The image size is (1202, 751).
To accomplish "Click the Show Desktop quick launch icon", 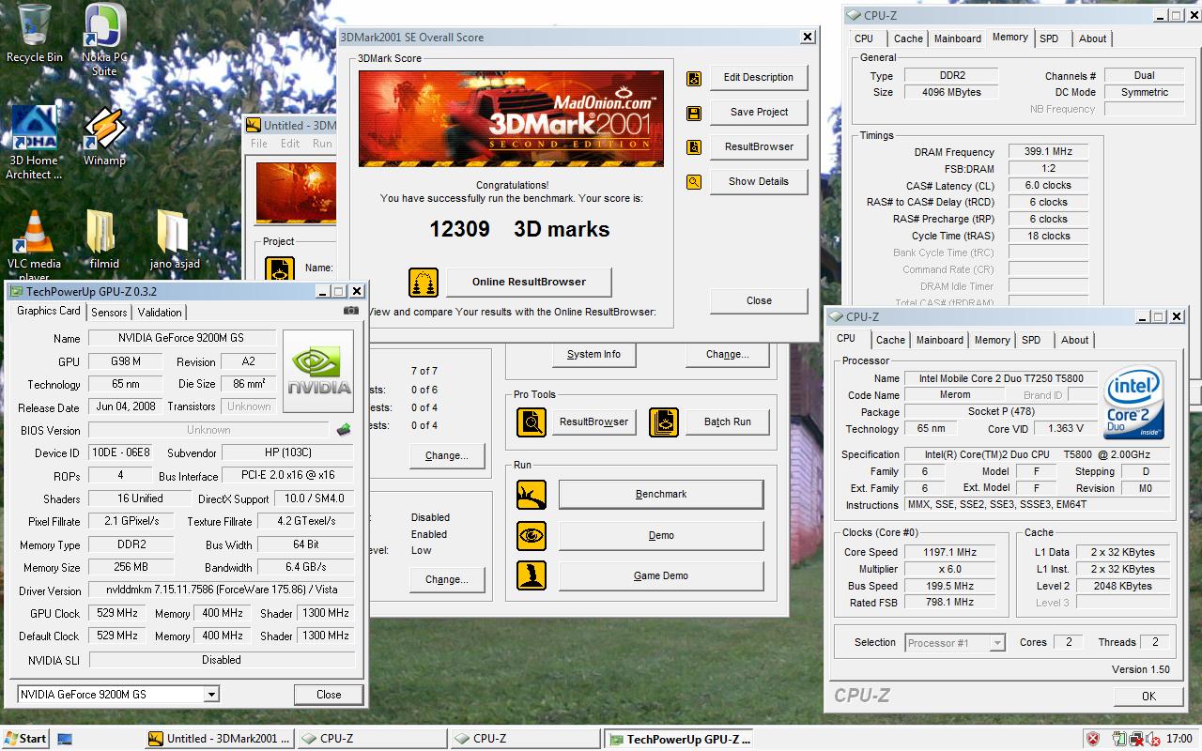I will (x=65, y=739).
